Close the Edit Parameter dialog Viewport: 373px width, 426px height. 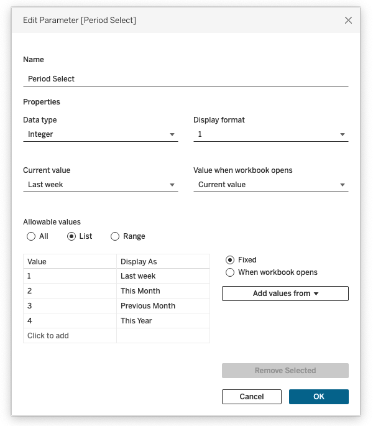[x=348, y=21]
